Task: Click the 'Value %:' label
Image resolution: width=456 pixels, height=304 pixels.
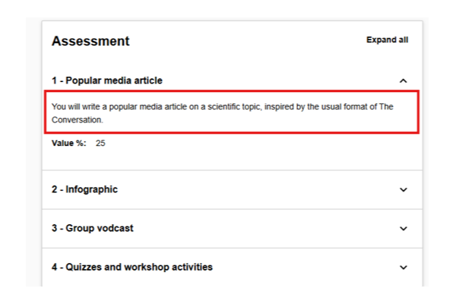Action: click(69, 143)
